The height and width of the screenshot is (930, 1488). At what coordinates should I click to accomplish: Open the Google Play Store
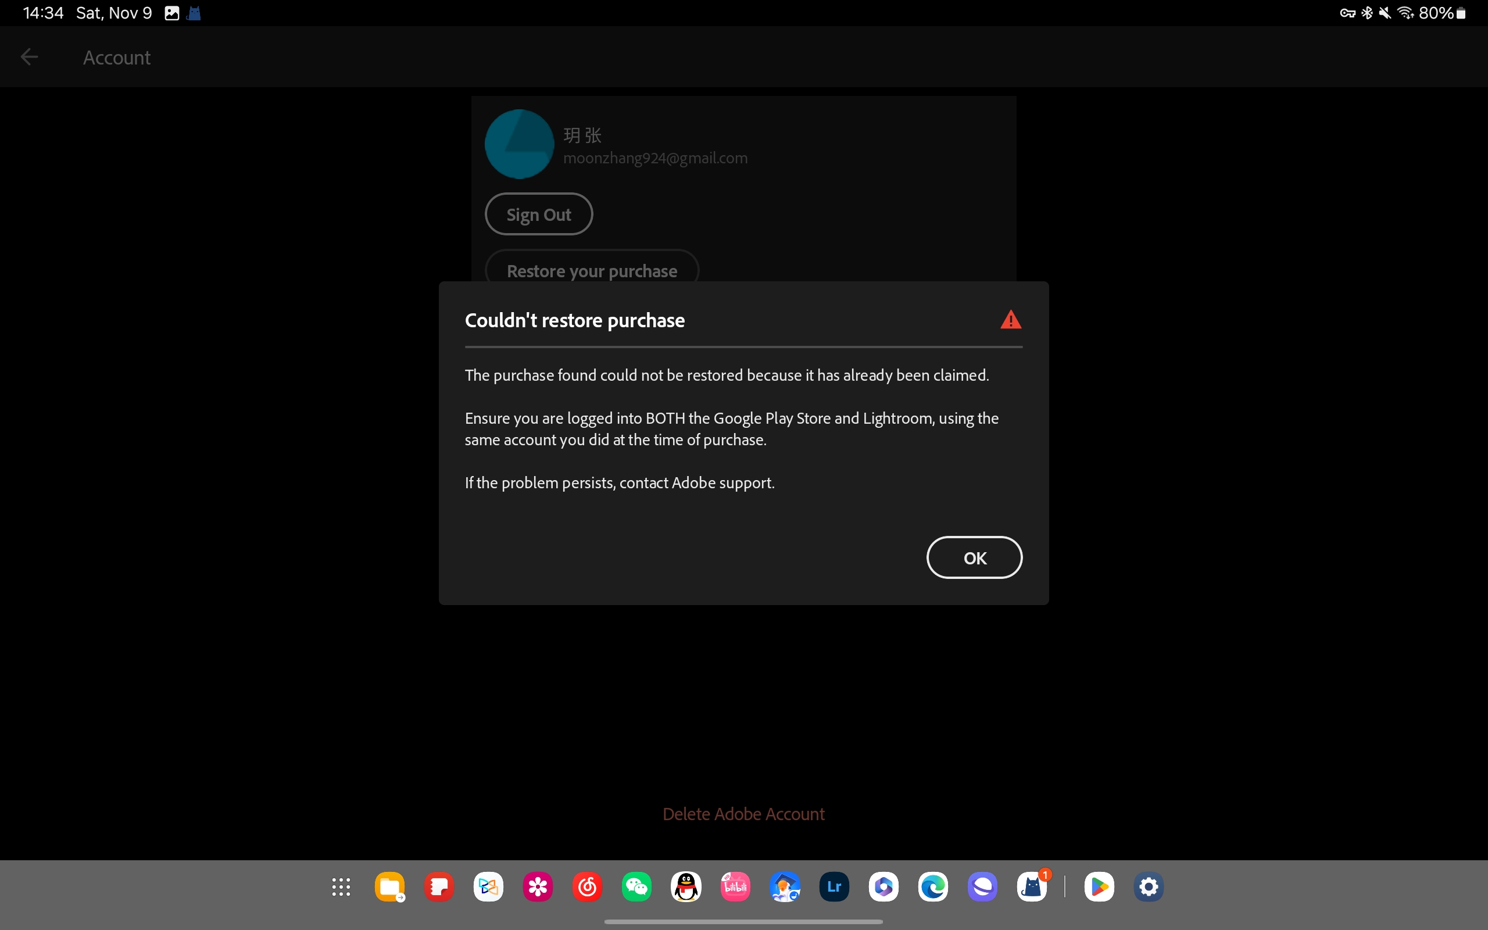1100,886
